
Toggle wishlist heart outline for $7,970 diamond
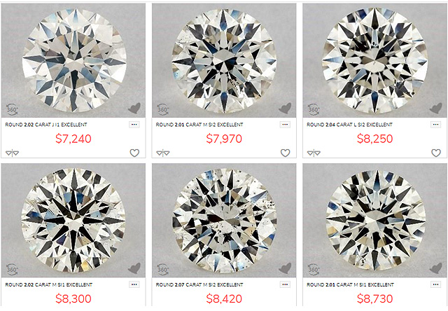pos(285,153)
